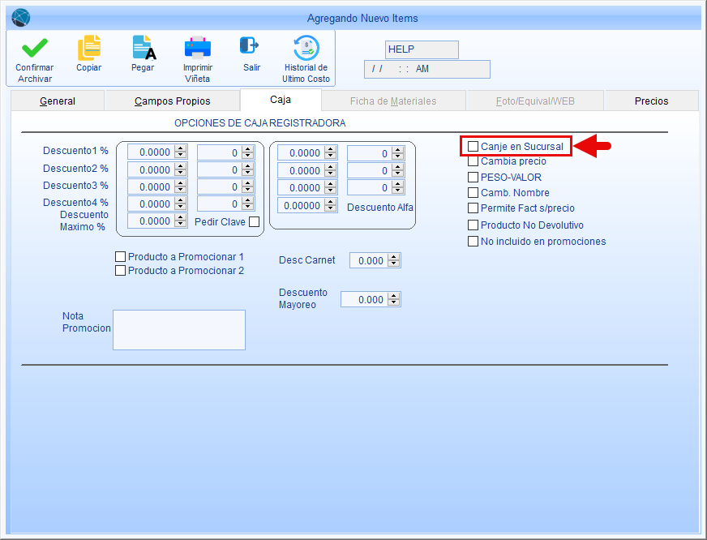Adjust the Desc Carnet spinner arrows

[394, 260]
